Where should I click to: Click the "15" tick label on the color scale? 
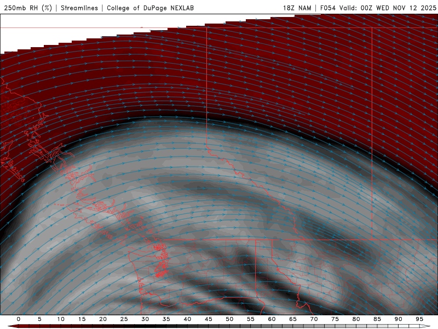82,319
